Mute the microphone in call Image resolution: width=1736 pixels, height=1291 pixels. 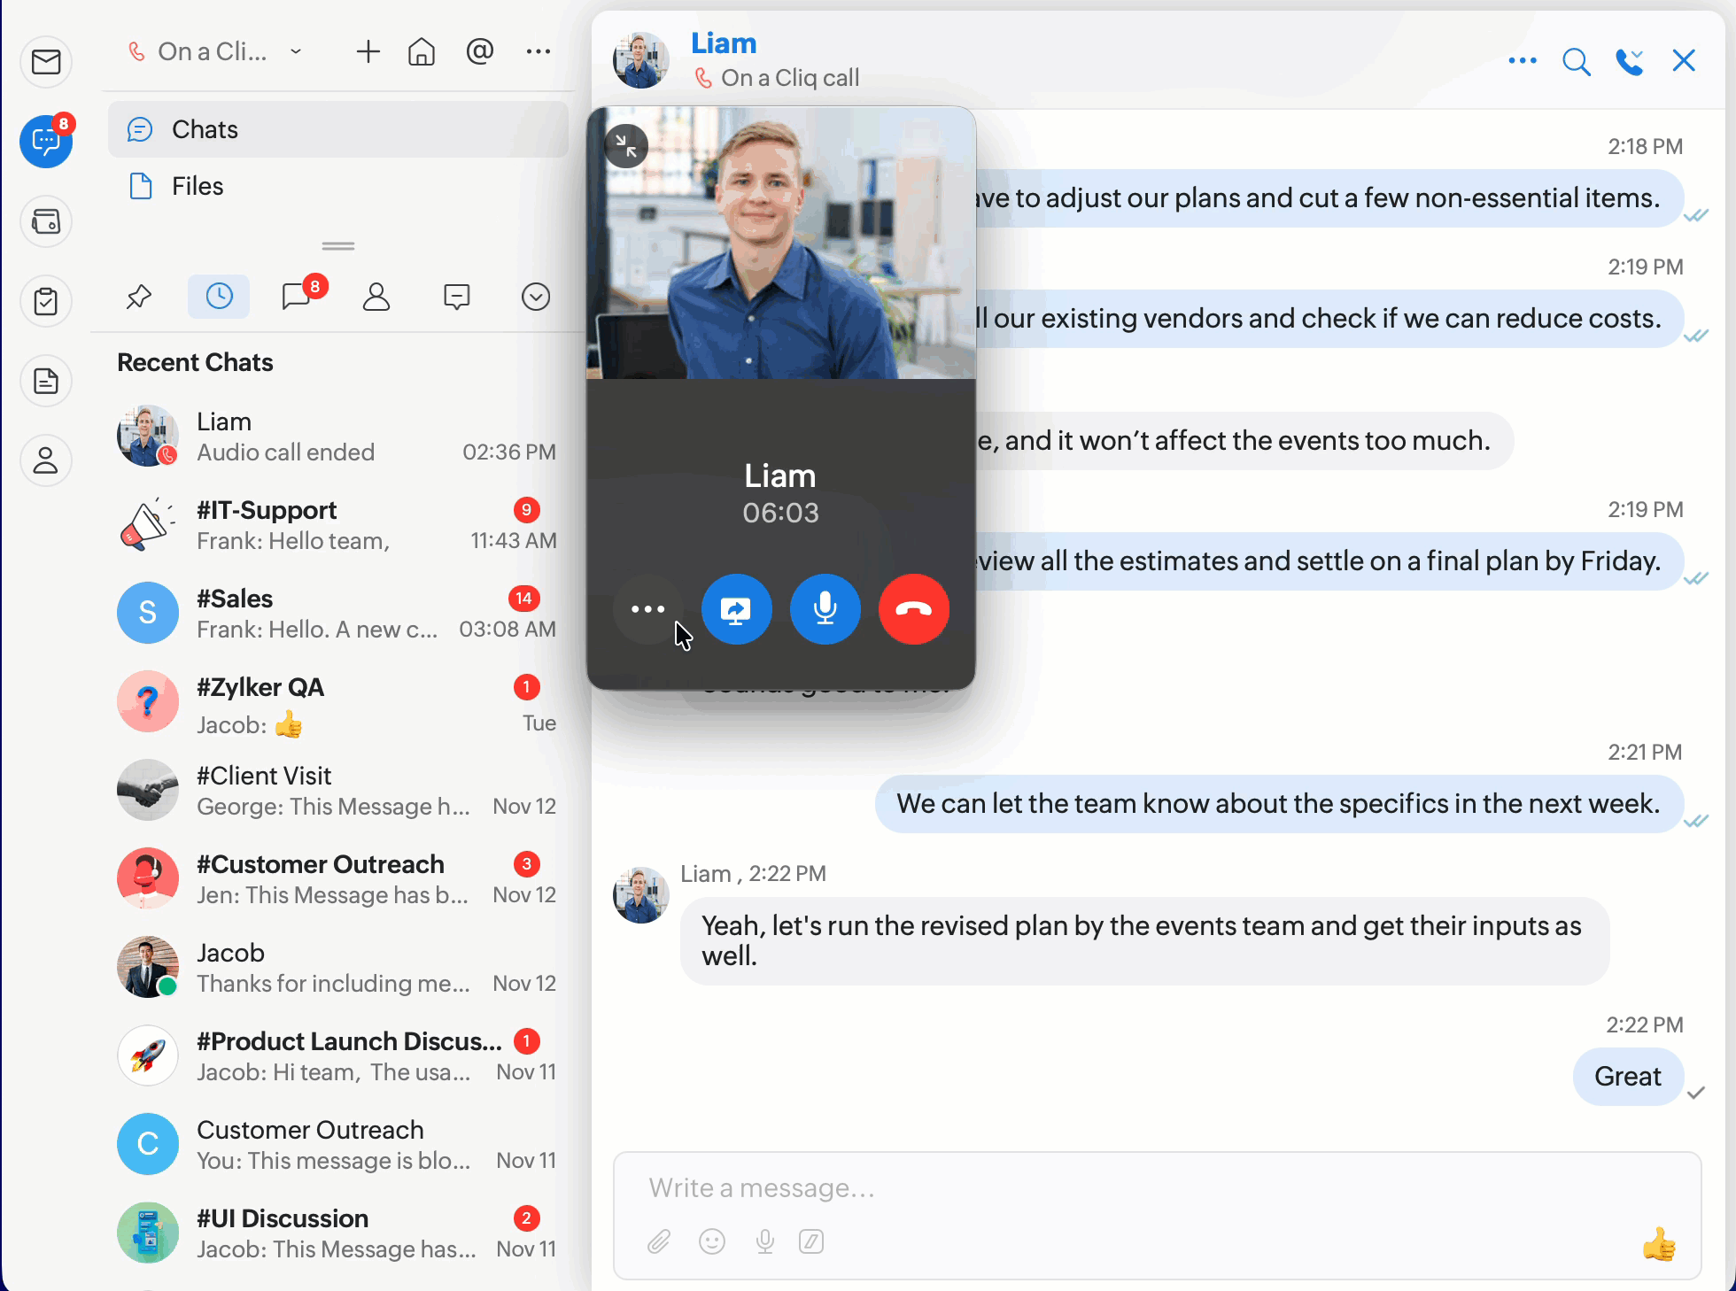point(825,609)
